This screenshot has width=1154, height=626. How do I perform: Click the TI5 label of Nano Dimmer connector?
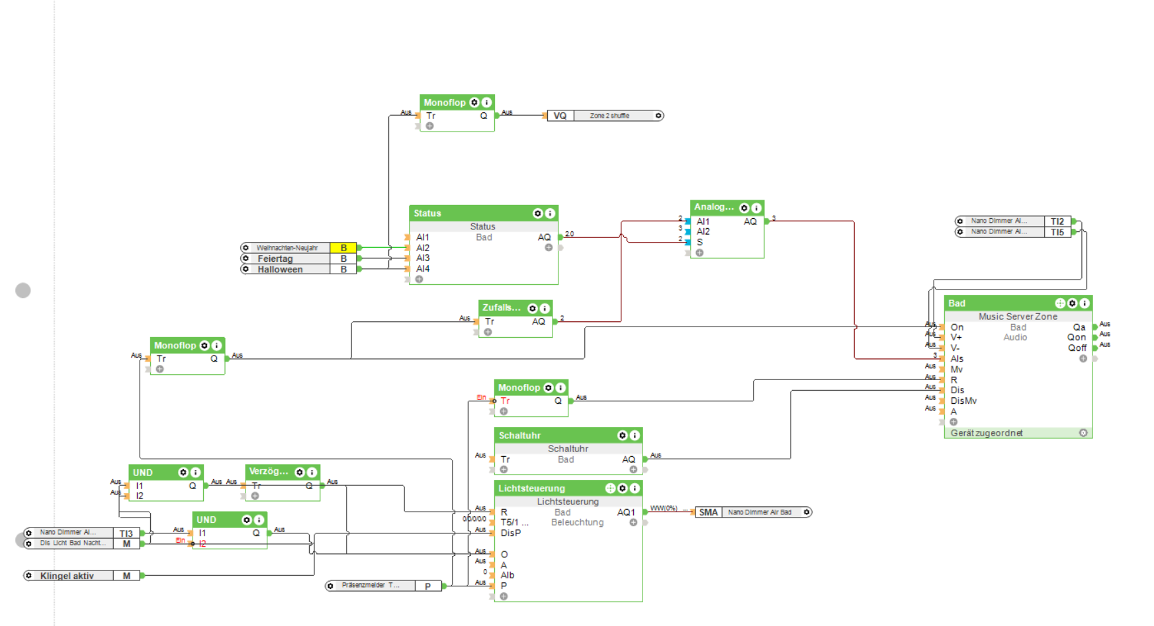(x=1057, y=232)
